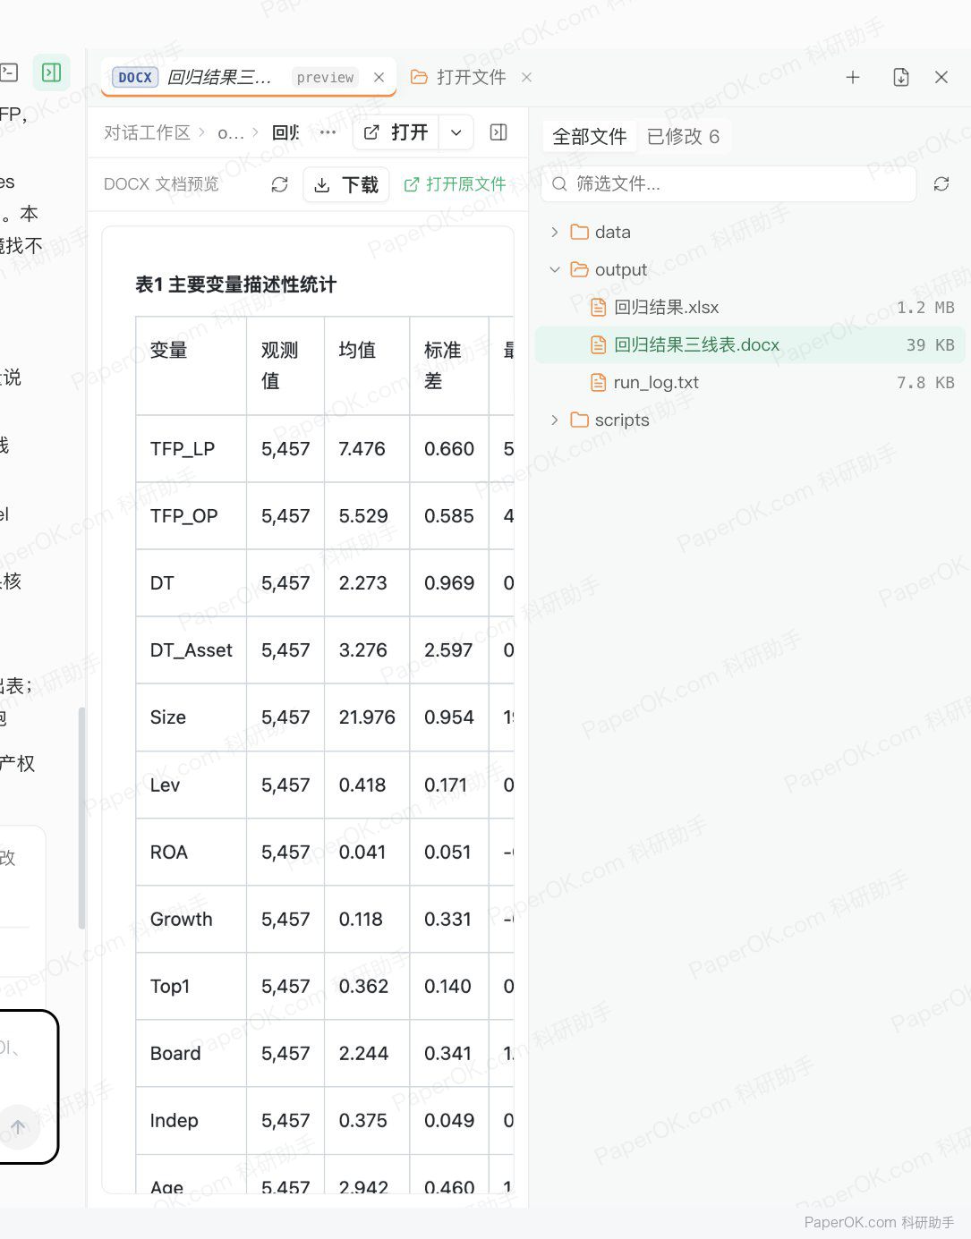Image resolution: width=971 pixels, height=1239 pixels.
Task: Click the 标准差 column header
Action: [x=449, y=365]
